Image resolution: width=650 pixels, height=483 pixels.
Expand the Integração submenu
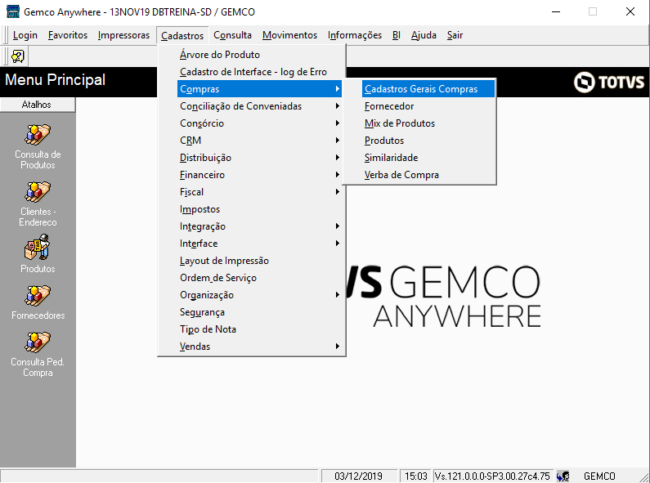[251, 226]
